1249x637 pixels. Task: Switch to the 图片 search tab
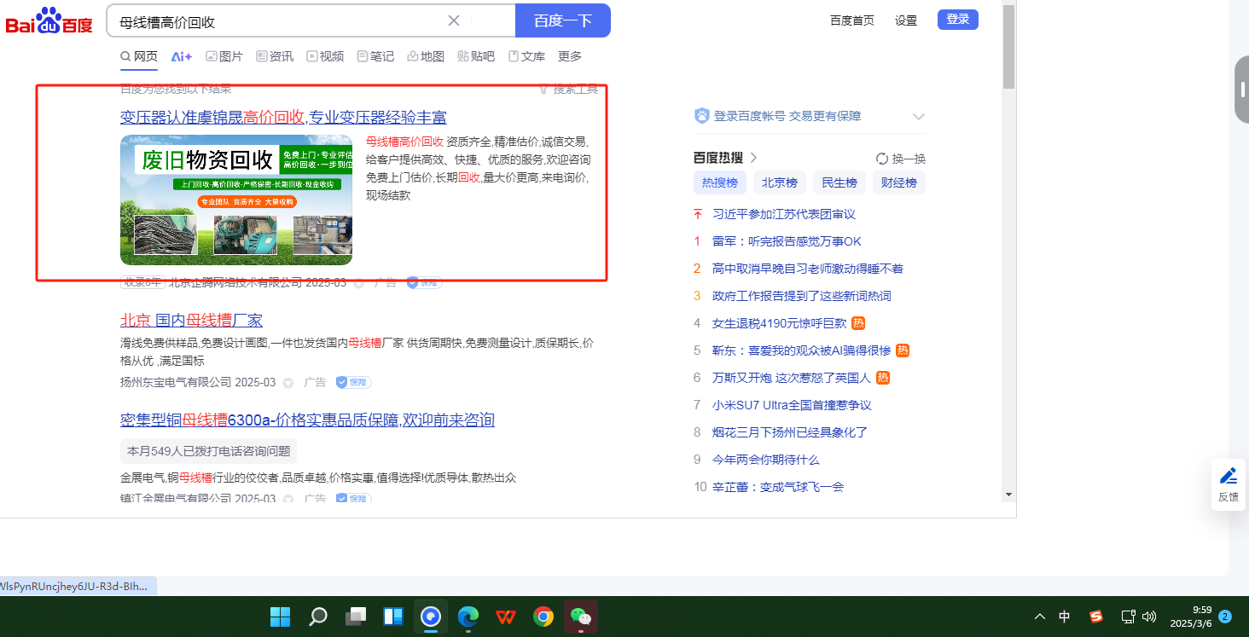point(224,56)
